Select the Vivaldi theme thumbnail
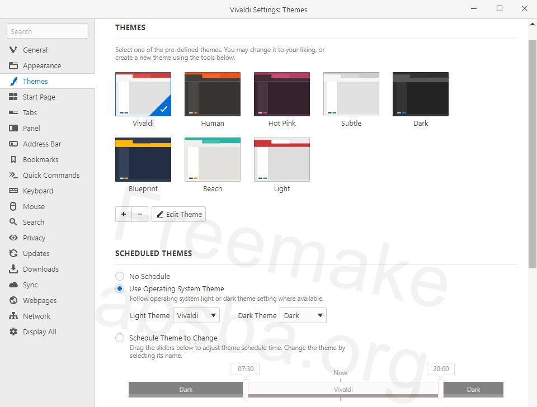This screenshot has width=537, height=407. point(143,94)
